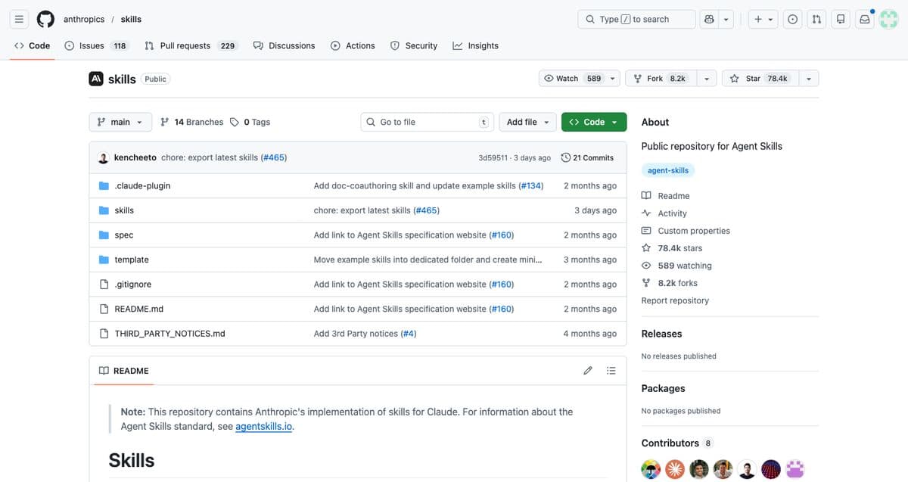
Task: Click the pencil edit README icon
Action: coord(588,371)
